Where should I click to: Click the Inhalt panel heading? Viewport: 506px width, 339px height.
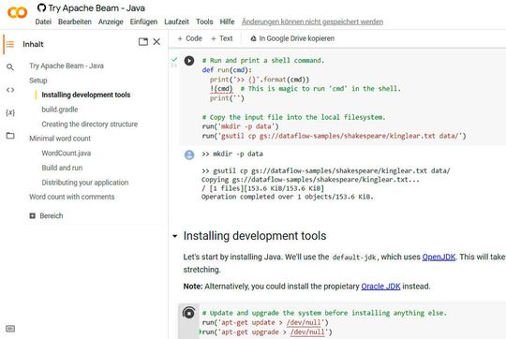33,44
